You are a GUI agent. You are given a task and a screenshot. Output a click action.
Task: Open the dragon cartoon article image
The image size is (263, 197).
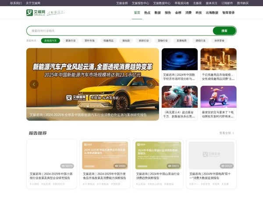click(x=179, y=97)
